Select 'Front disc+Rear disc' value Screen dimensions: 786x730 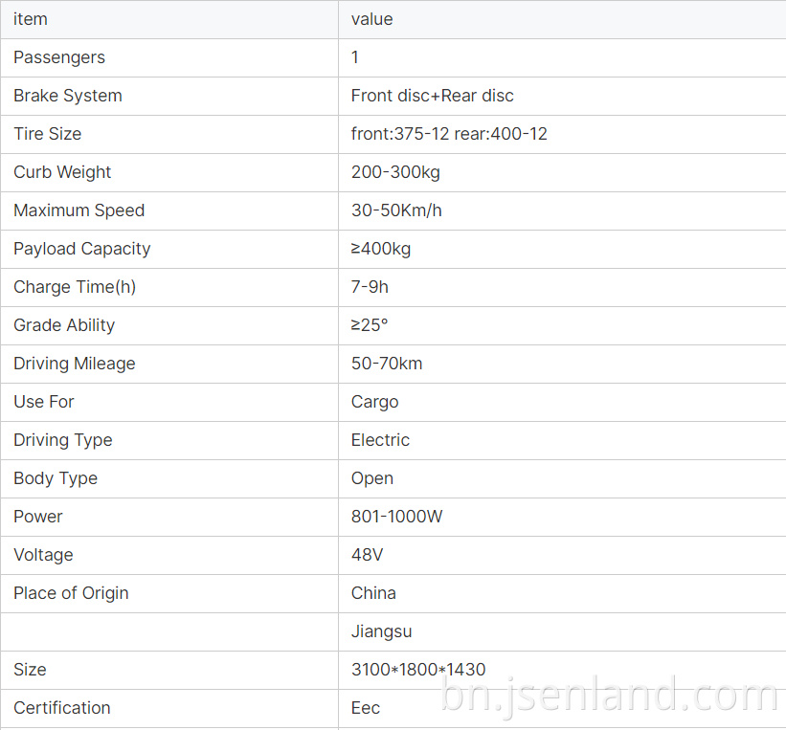point(432,96)
